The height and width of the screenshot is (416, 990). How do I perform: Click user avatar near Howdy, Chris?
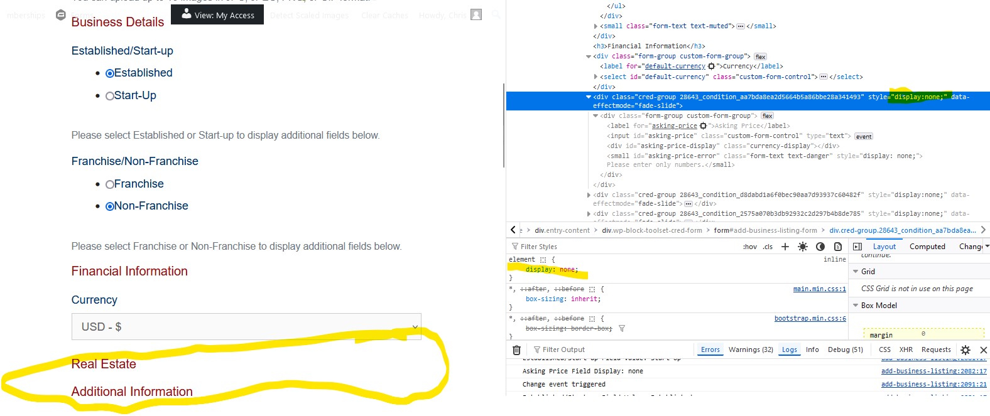pos(476,14)
